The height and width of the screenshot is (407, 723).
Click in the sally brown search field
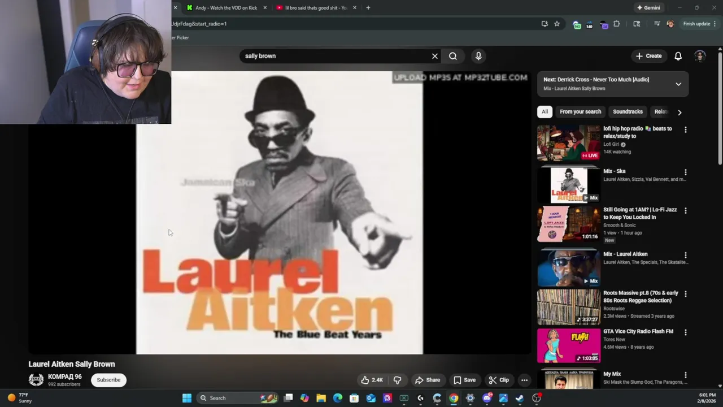[336, 56]
